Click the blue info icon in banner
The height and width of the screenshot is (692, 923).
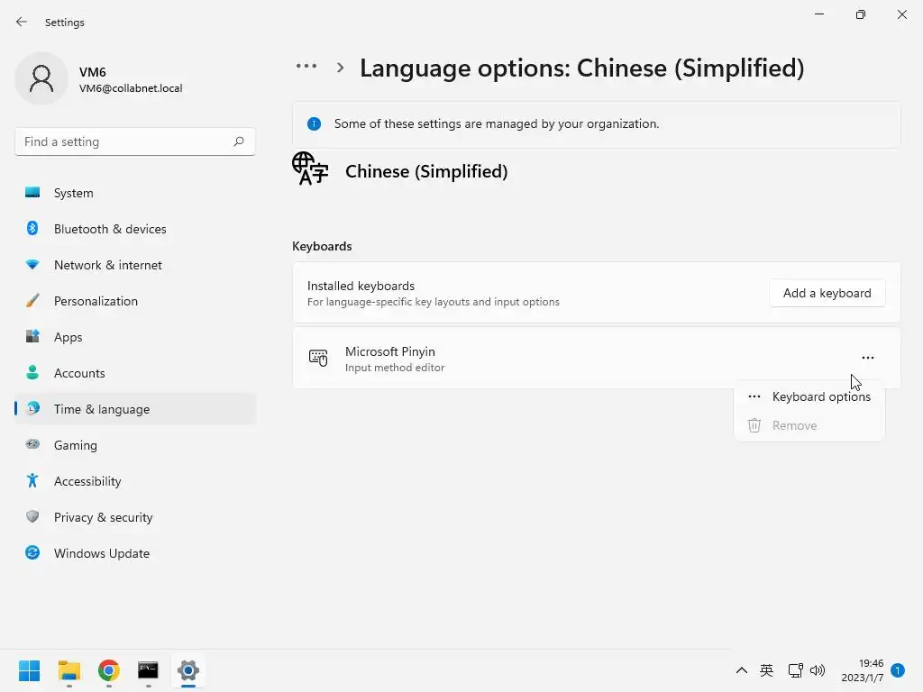pos(315,123)
